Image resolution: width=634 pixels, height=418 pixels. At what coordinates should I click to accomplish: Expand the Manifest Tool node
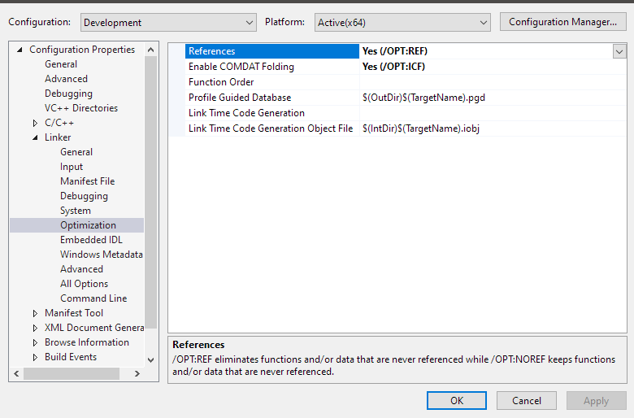click(35, 313)
